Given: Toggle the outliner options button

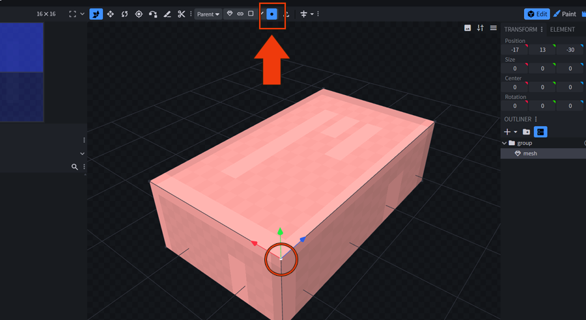Looking at the screenshot, I should pos(540,132).
